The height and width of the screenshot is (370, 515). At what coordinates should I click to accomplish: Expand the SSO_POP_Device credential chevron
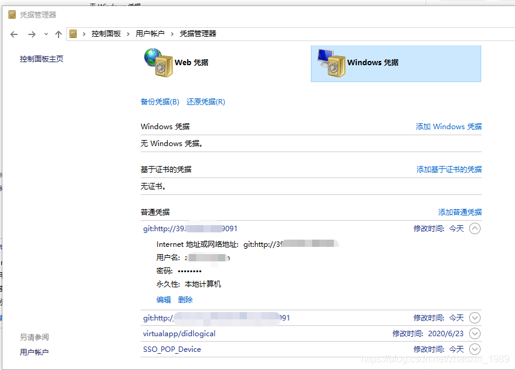click(475, 349)
